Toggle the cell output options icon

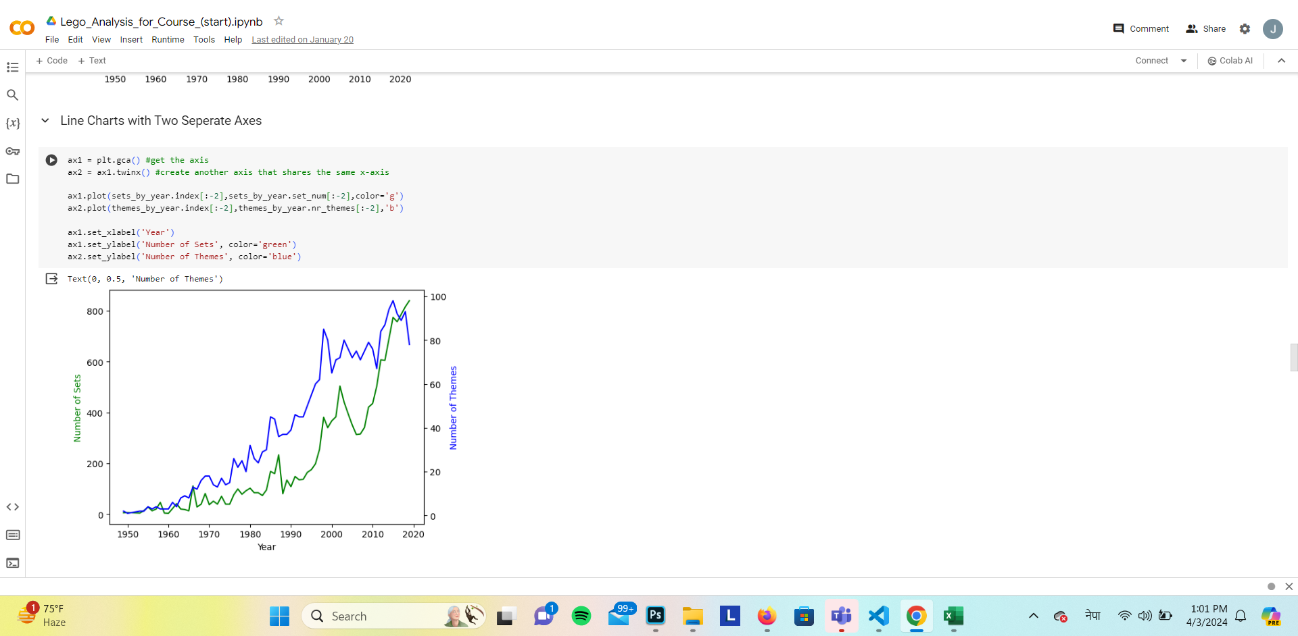point(51,279)
